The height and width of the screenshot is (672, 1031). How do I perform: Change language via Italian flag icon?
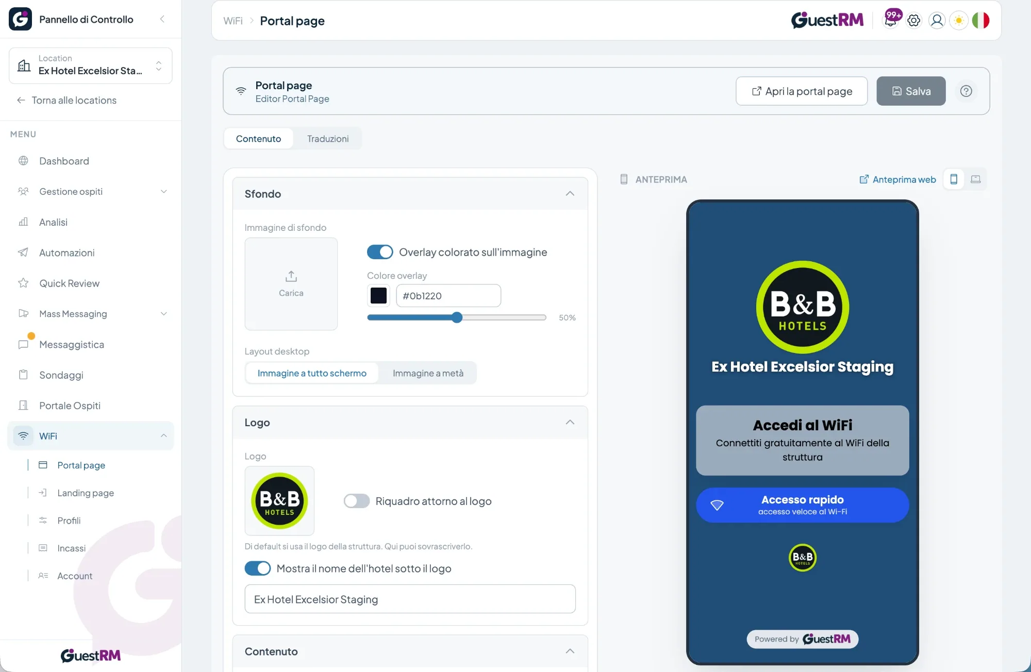981,20
